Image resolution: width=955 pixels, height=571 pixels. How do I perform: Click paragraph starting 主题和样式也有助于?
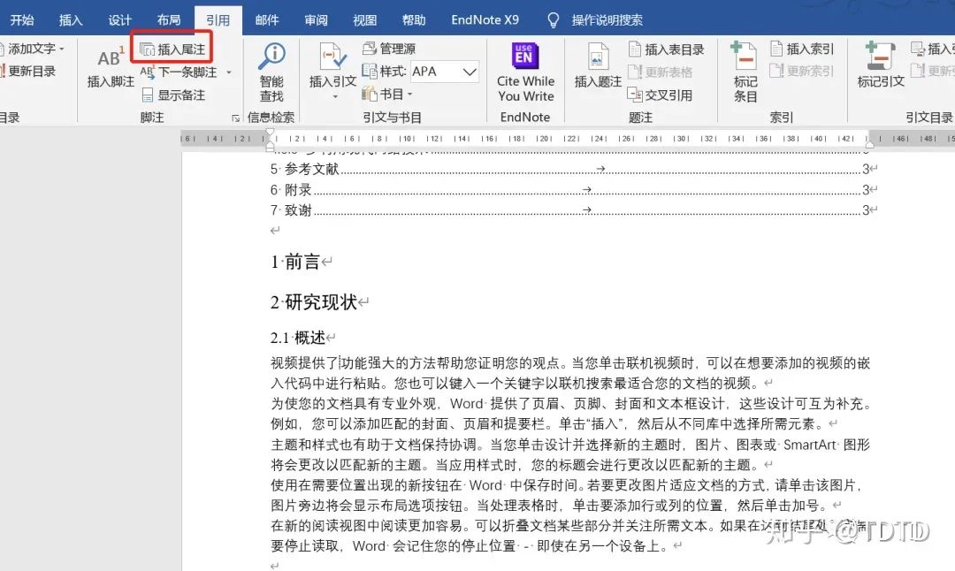click(x=570, y=454)
